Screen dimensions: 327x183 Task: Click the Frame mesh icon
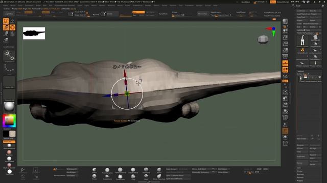pos(285,92)
